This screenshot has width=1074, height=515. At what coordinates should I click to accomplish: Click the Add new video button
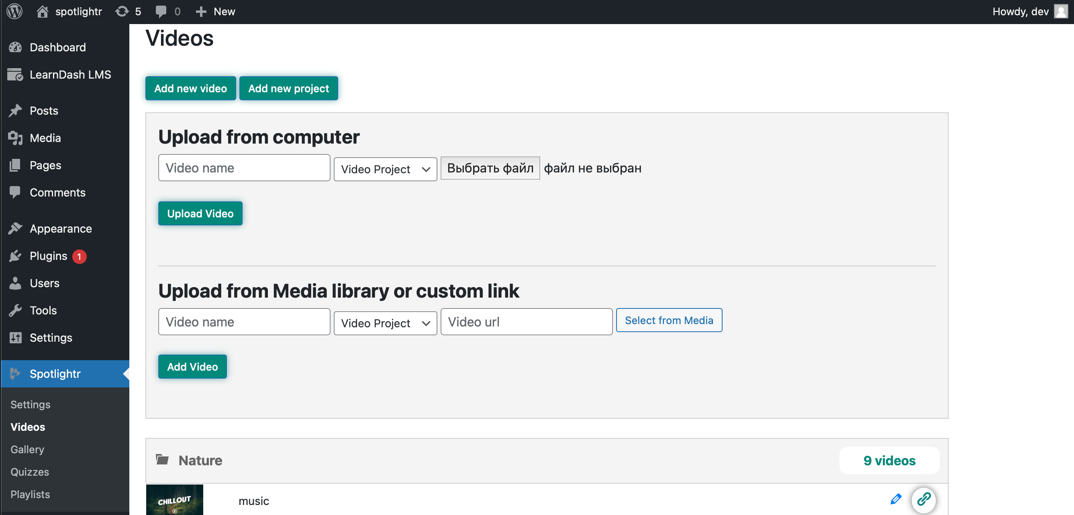[x=190, y=88]
